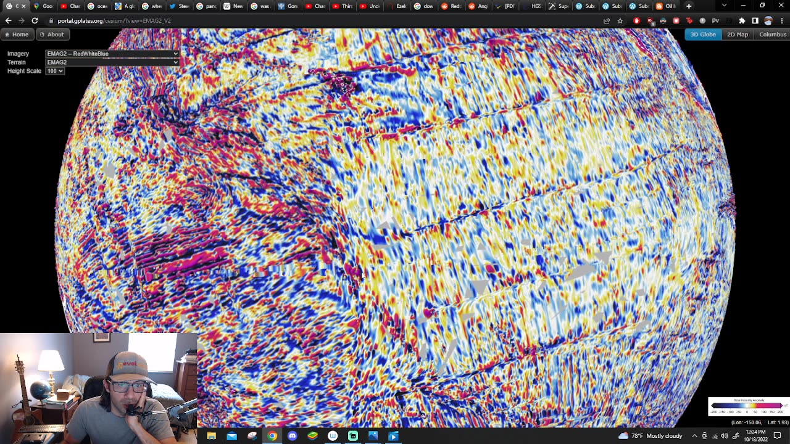Switch to the Google Maps 'Goog' tab
Screen dimensions: 790x444
coord(44,6)
